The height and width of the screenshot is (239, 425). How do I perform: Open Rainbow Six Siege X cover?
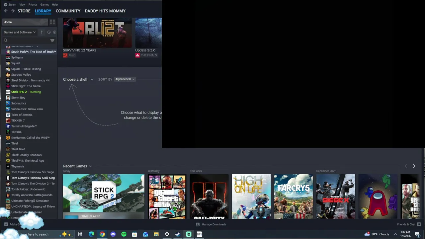[x=336, y=197]
